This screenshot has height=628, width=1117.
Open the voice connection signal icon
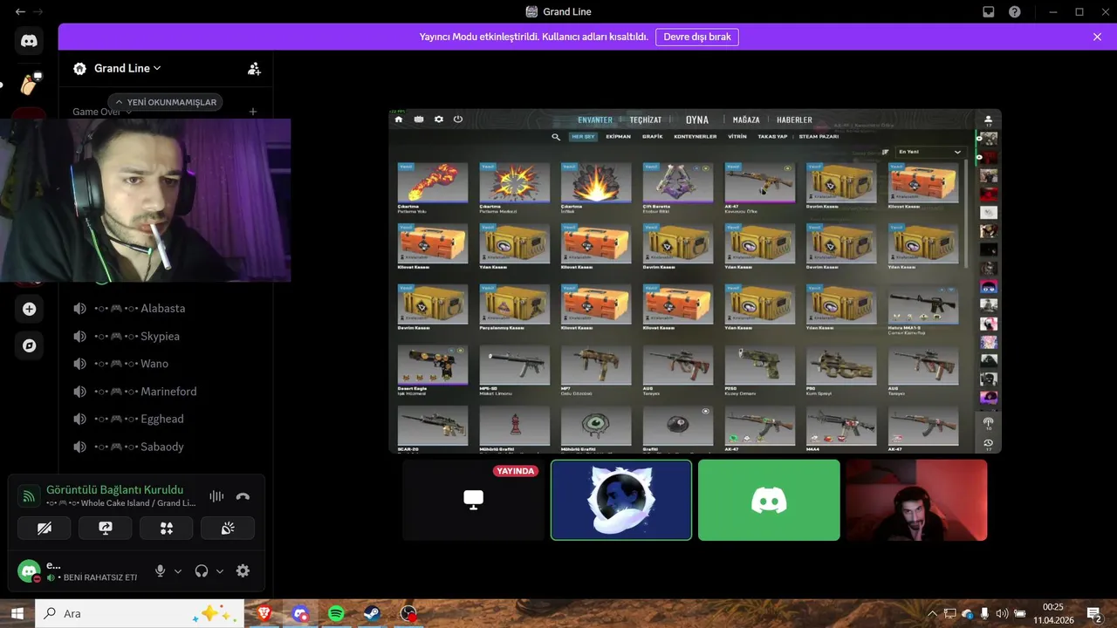click(x=29, y=496)
